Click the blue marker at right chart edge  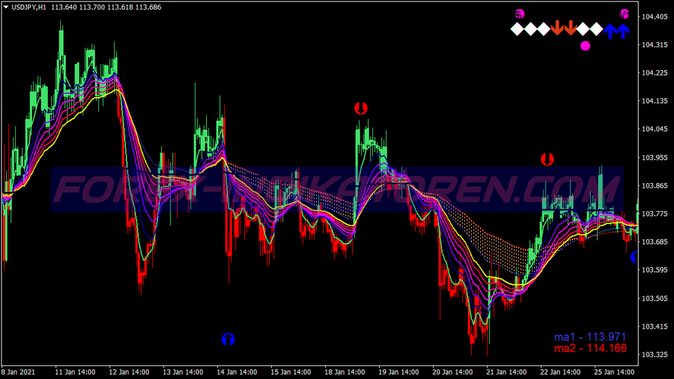click(634, 257)
